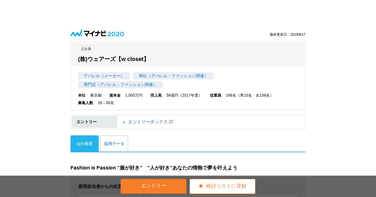The width and height of the screenshot is (376, 197).
Task: Add company via 検討リストに登録 button
Action: click(x=222, y=186)
